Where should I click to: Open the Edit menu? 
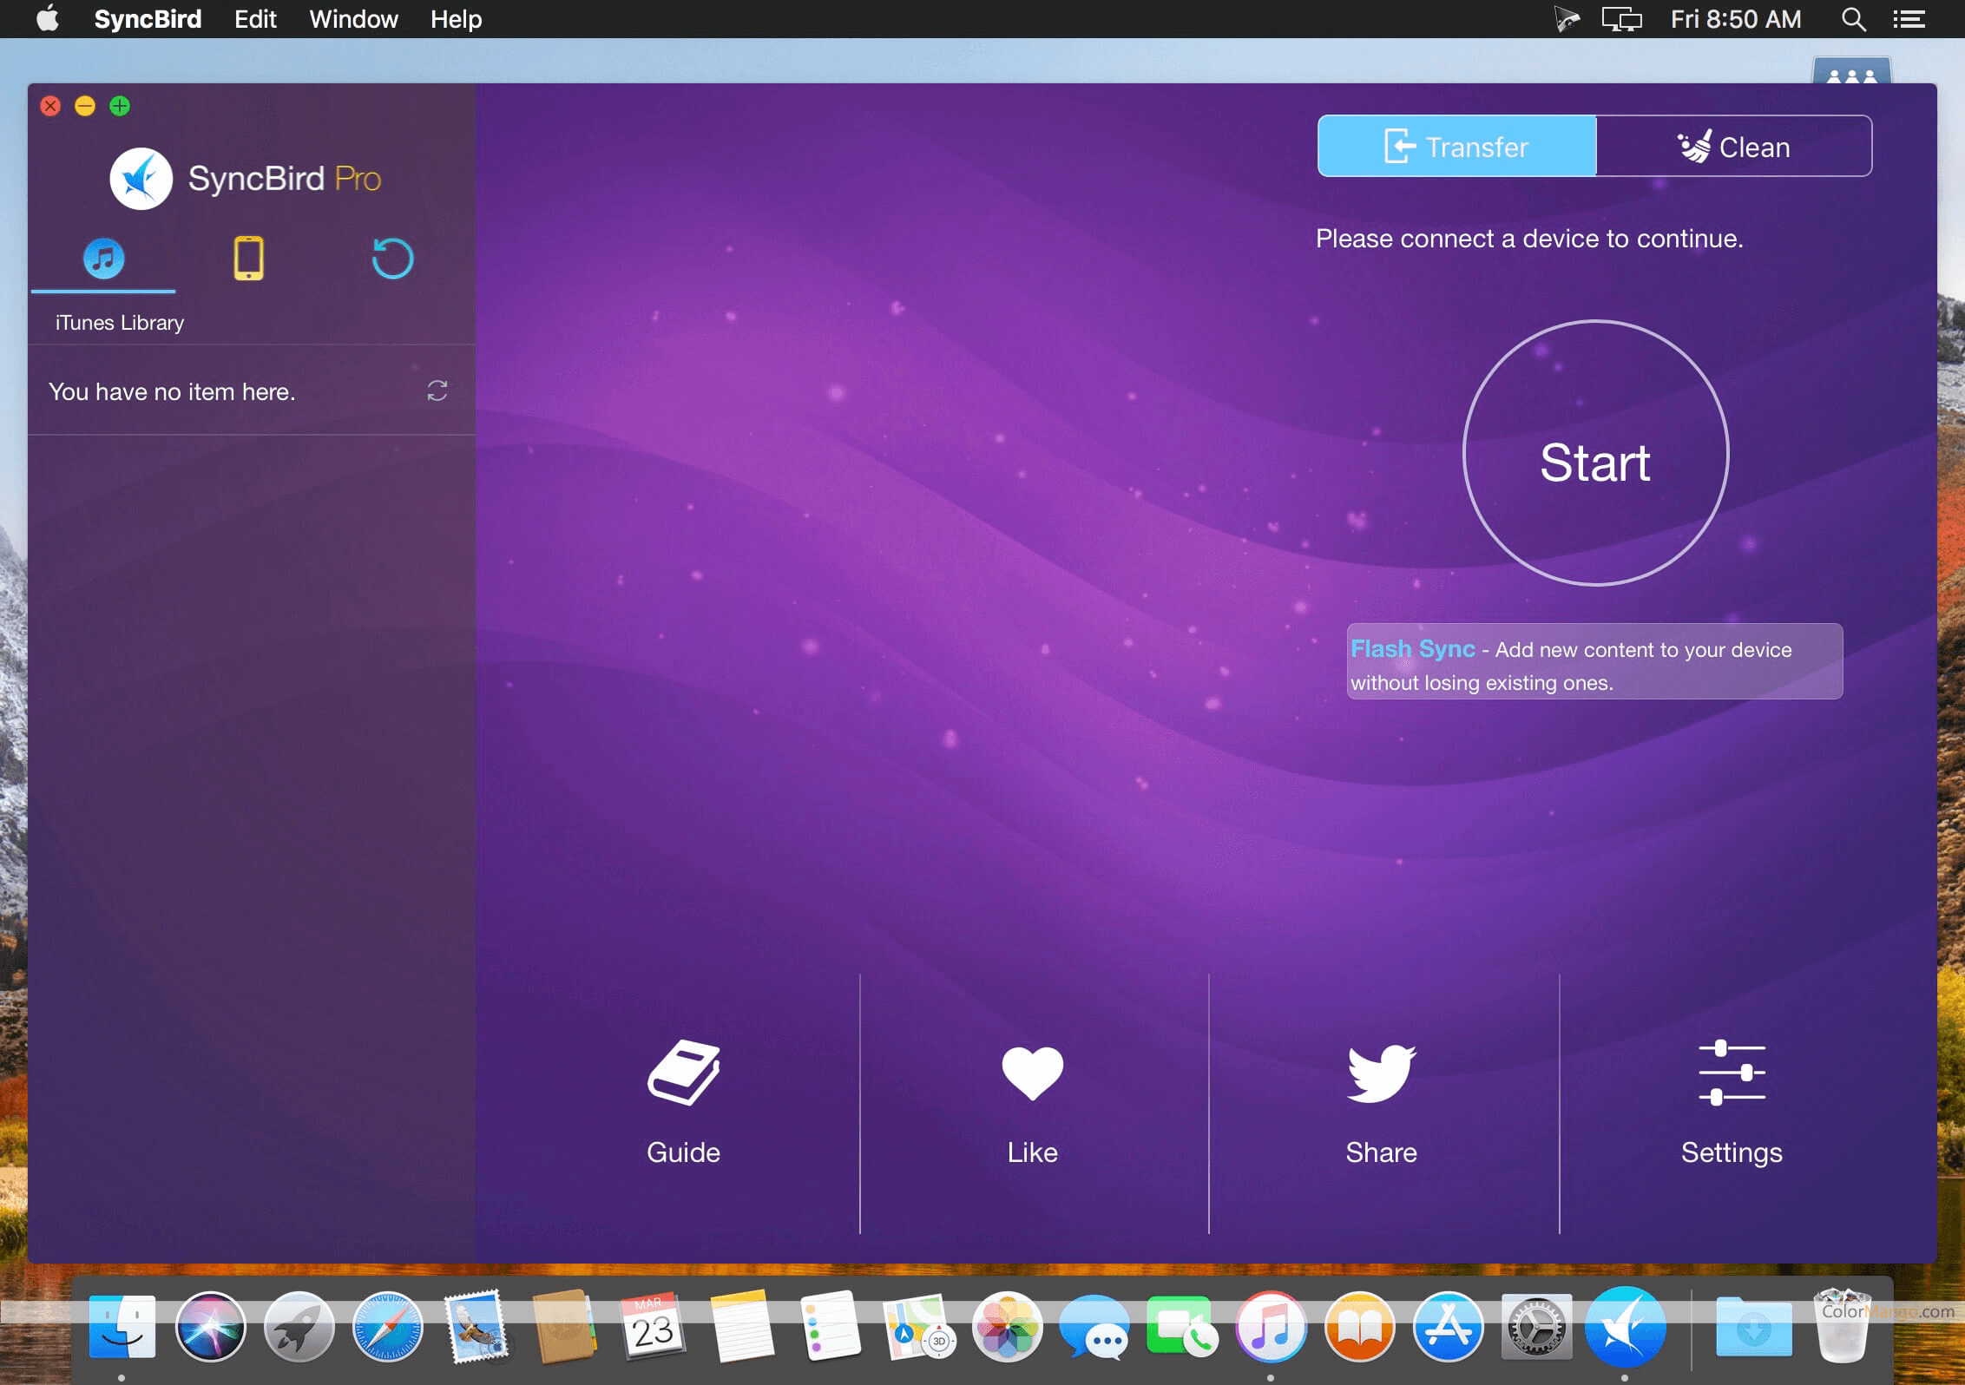(255, 19)
